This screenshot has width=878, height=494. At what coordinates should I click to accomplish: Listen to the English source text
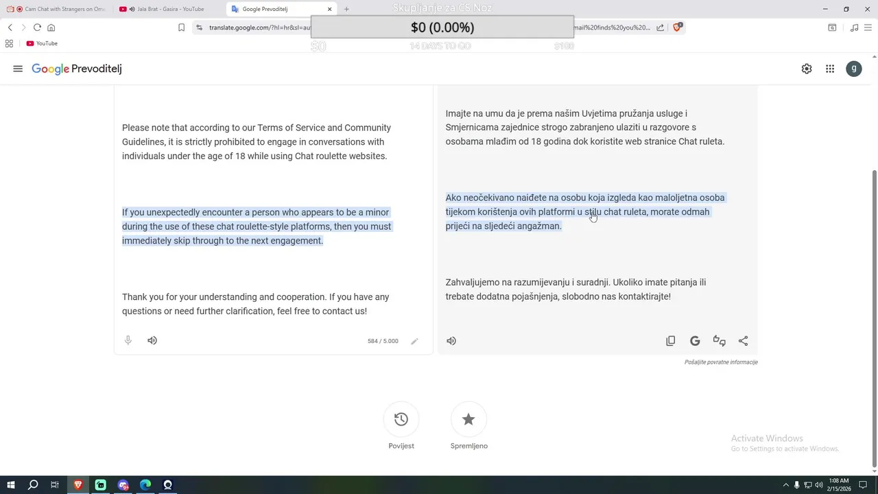point(152,340)
